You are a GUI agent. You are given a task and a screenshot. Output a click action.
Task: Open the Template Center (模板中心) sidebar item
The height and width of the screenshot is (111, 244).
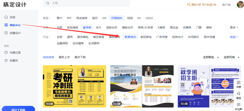click(x=13, y=25)
